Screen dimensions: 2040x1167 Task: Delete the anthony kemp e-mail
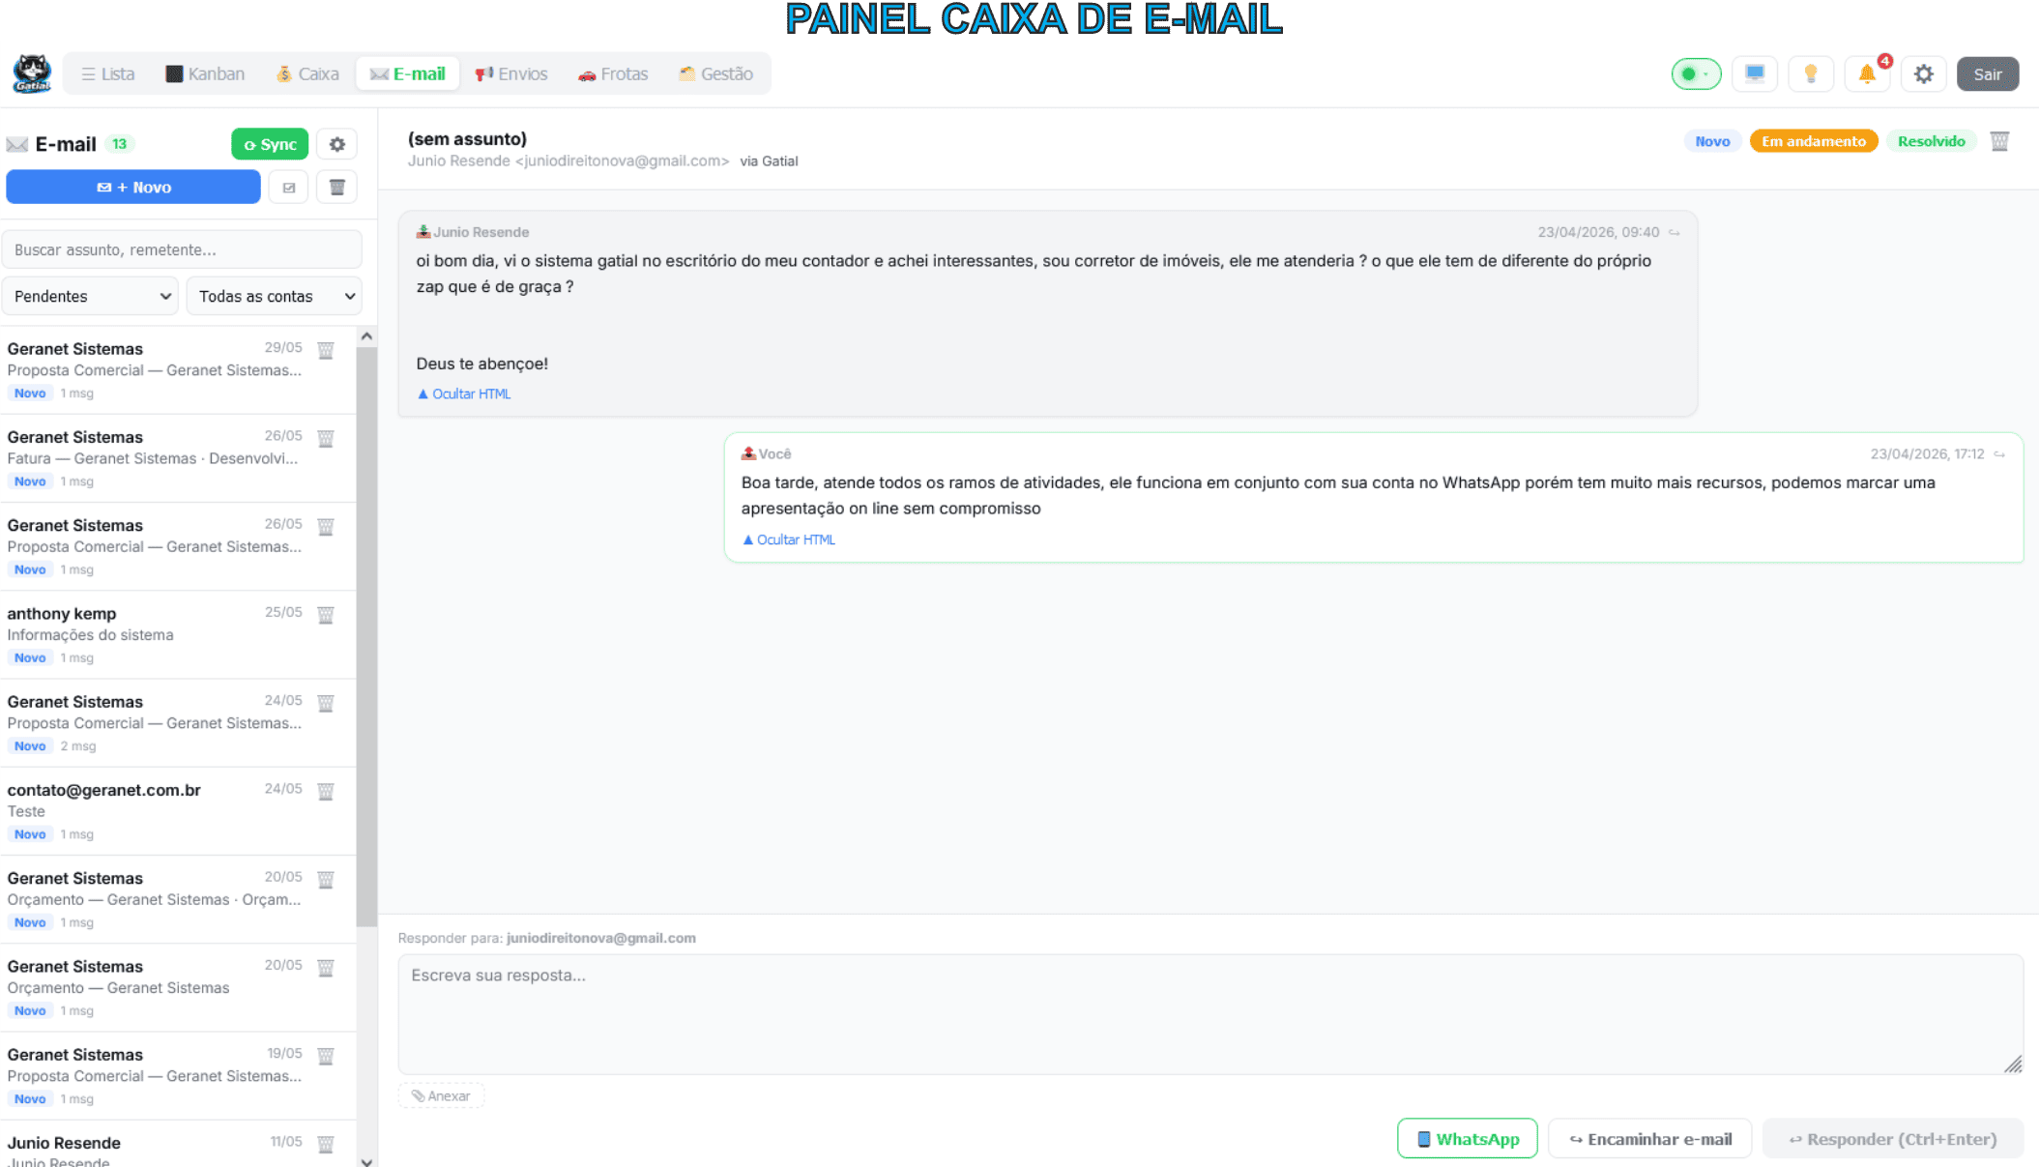[326, 615]
